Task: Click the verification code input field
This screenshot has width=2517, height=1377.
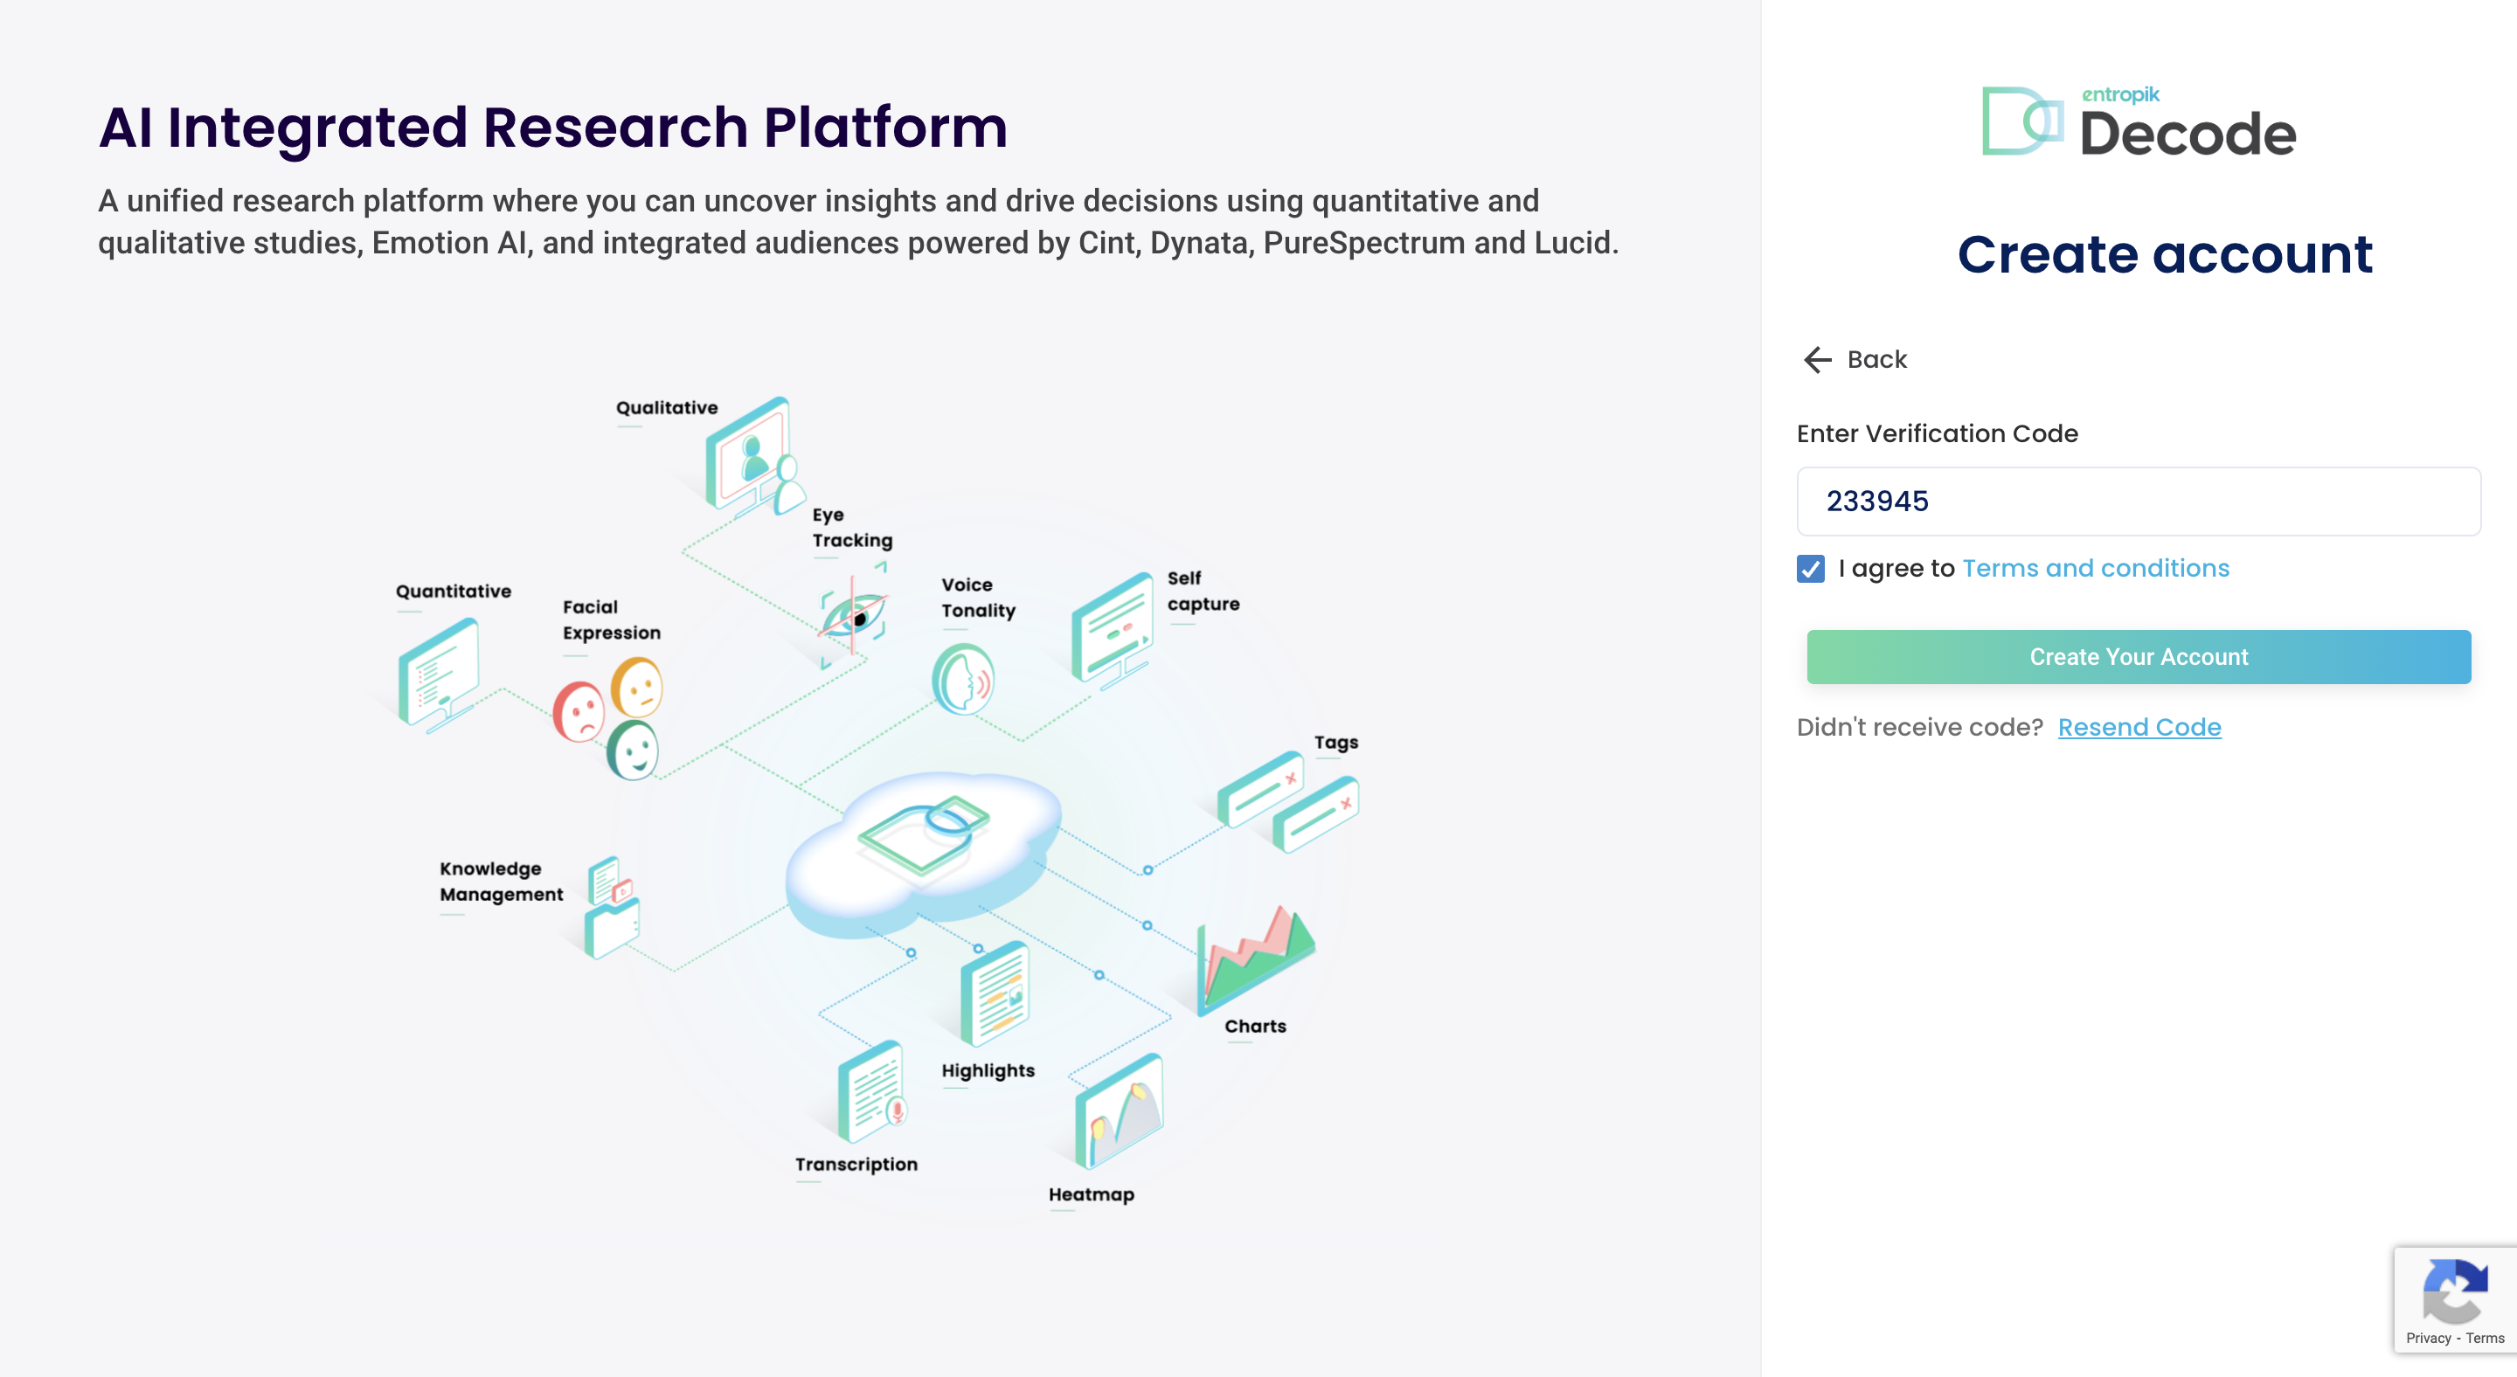Action: [x=2138, y=501]
